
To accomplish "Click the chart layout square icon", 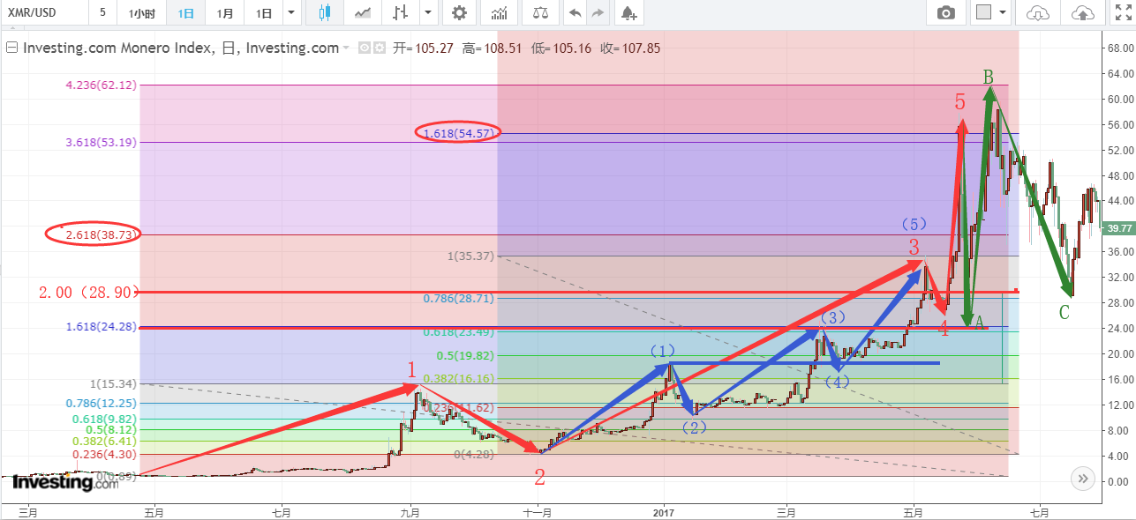I will [983, 12].
